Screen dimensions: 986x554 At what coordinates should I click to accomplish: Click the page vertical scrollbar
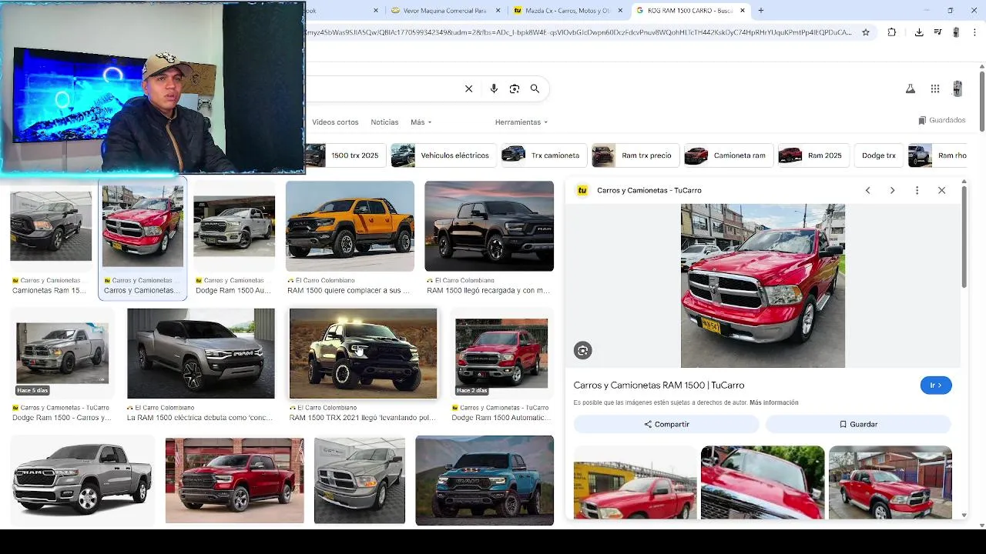(982, 100)
